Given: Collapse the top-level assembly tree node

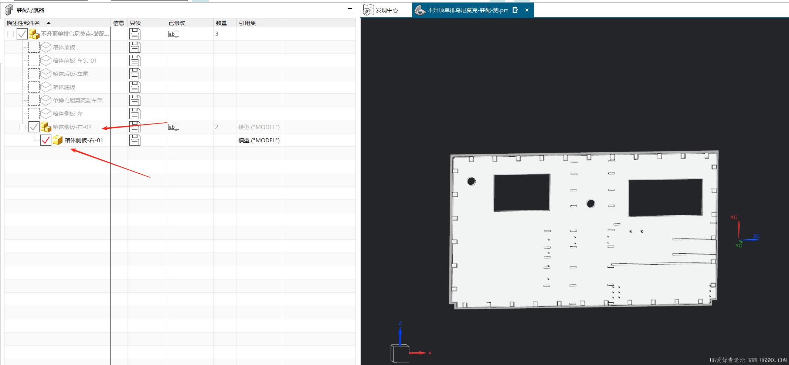Looking at the screenshot, I should click(x=11, y=34).
